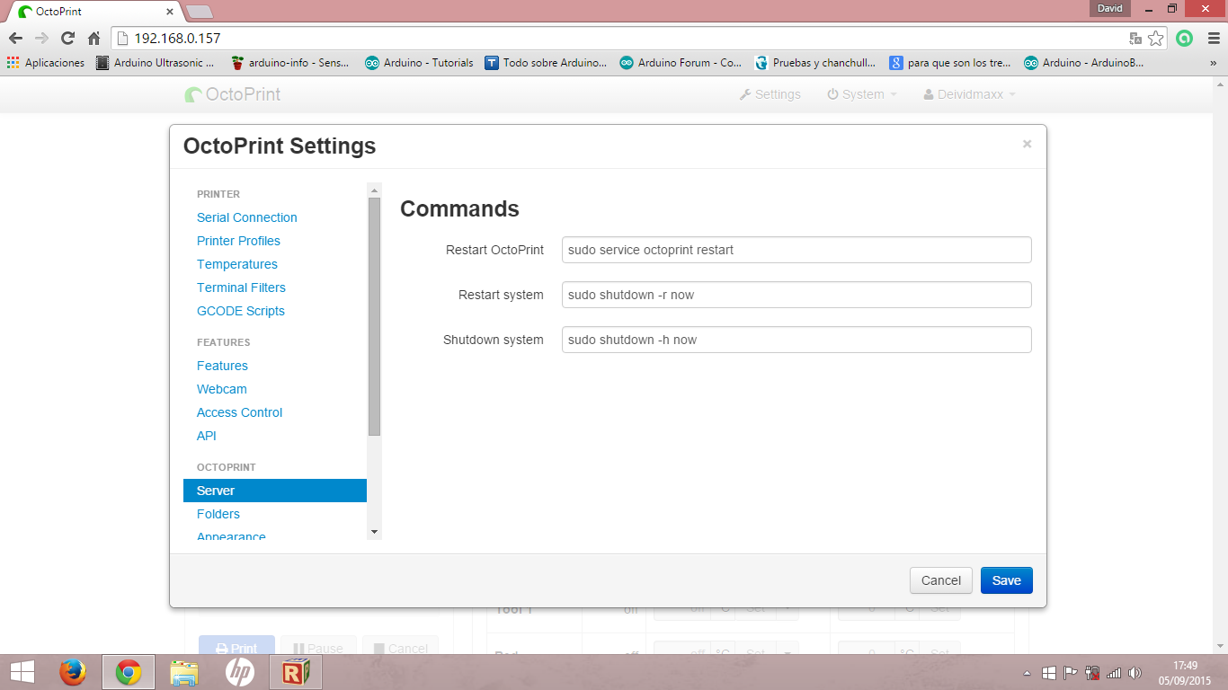Click the David profile button

click(x=1111, y=8)
